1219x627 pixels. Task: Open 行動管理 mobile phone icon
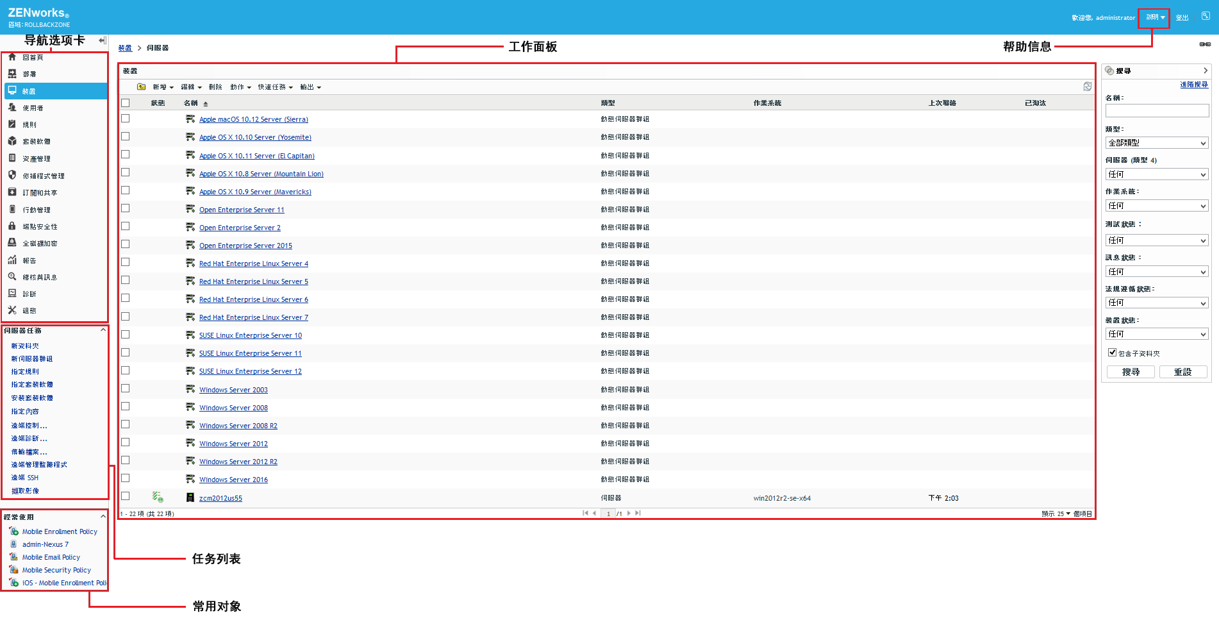(x=12, y=210)
